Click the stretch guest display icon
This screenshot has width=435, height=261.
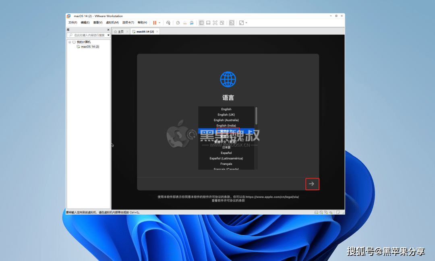(x=241, y=23)
